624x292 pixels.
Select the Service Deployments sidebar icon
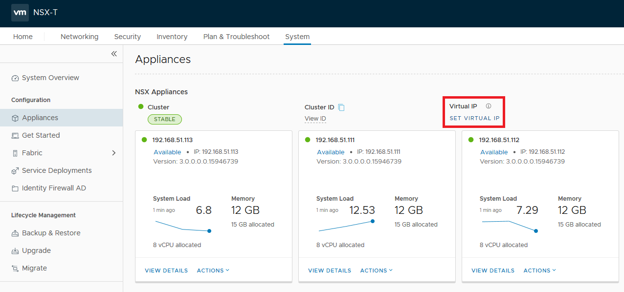coord(15,170)
